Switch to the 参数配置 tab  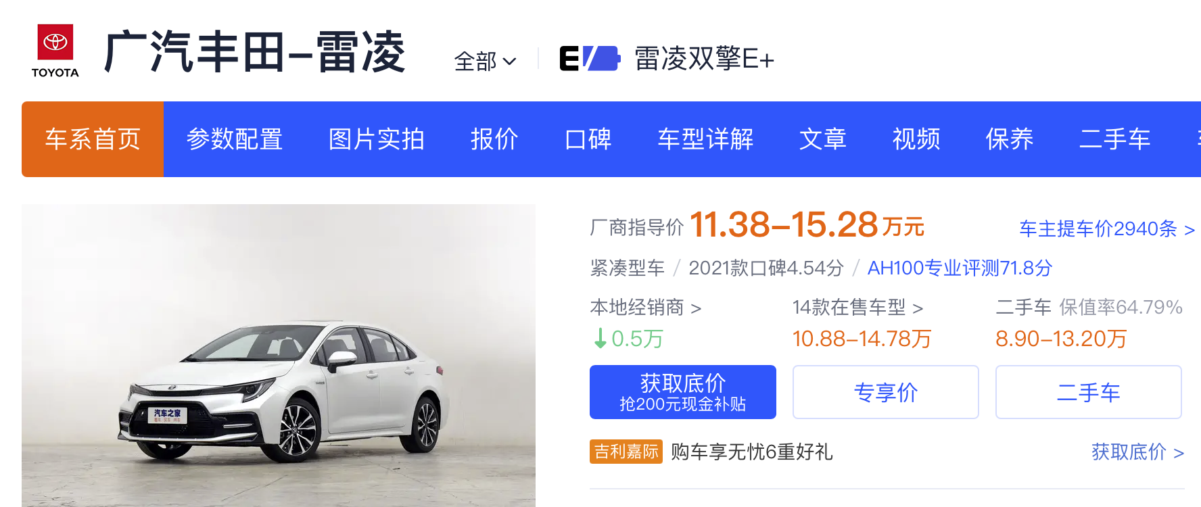(235, 139)
